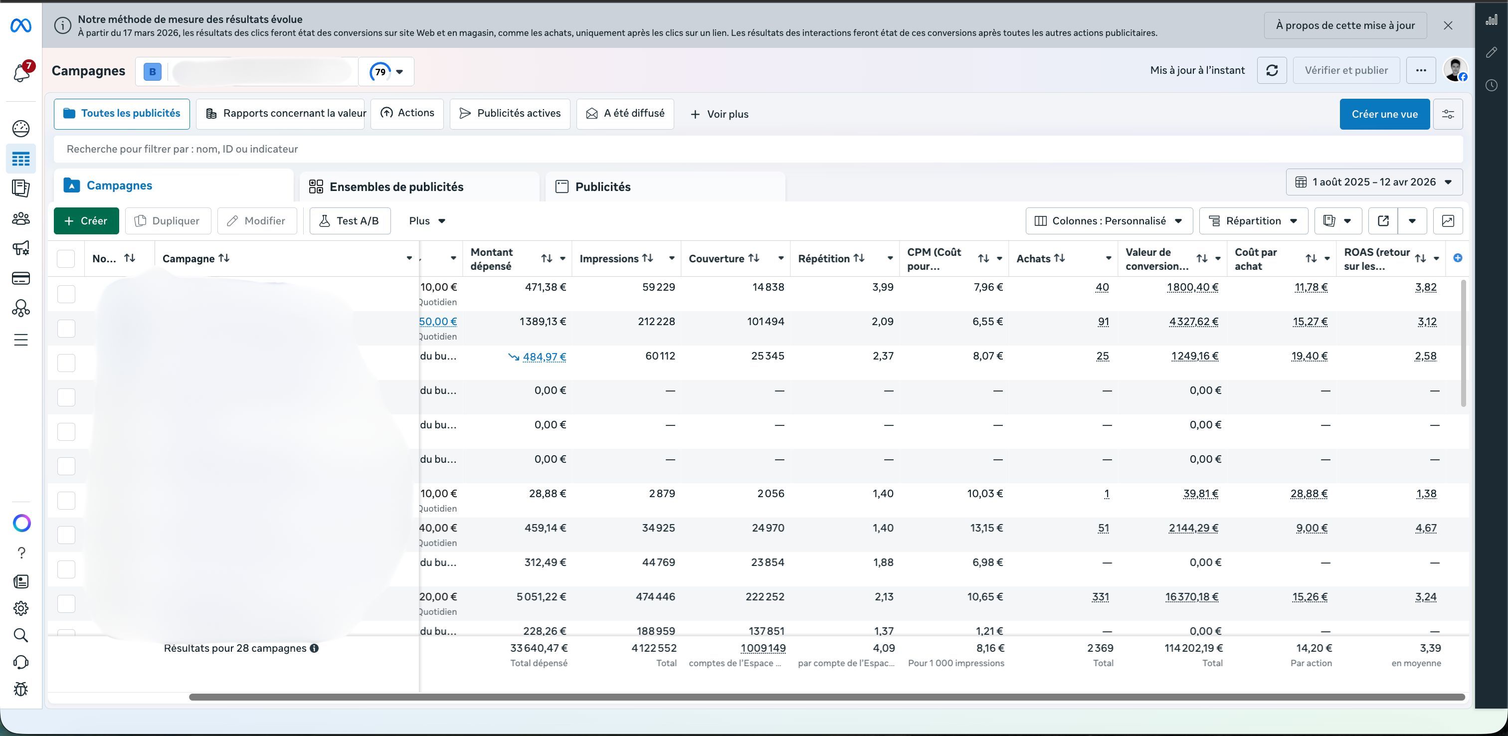The width and height of the screenshot is (1508, 736).
Task: Open the Répartition dropdown
Action: pos(1253,221)
